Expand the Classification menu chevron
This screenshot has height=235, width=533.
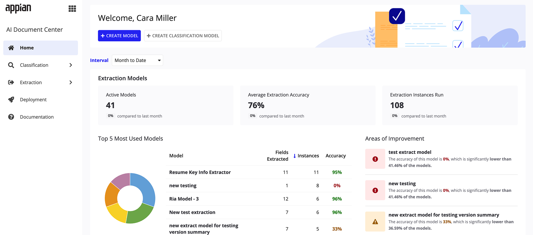coord(71,65)
